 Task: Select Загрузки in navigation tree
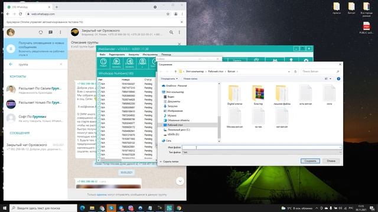(x=172, y=106)
